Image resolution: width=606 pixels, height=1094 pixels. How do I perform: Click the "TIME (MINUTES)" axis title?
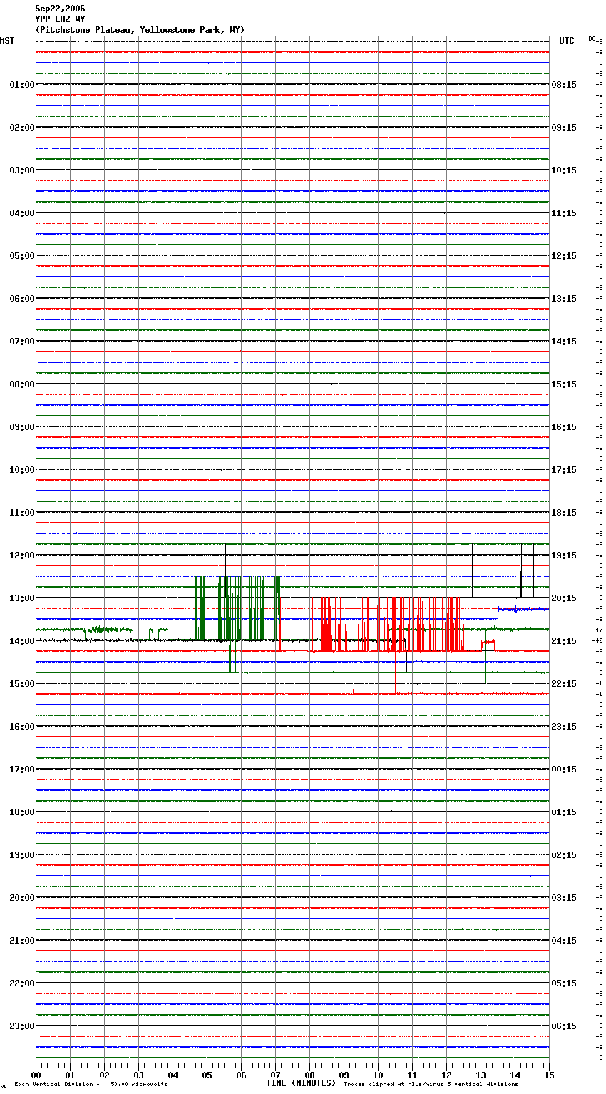[301, 1083]
